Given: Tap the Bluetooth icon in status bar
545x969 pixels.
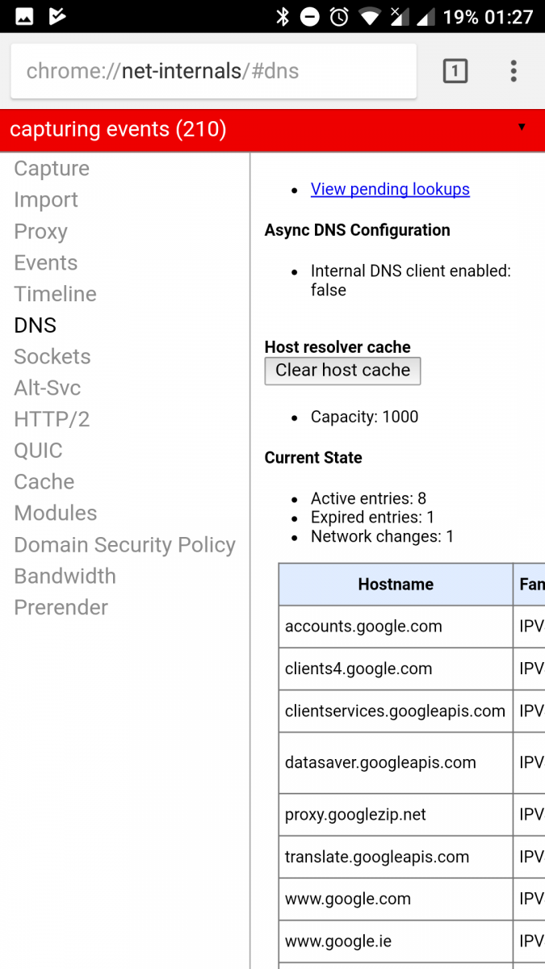Looking at the screenshot, I should tap(283, 16).
